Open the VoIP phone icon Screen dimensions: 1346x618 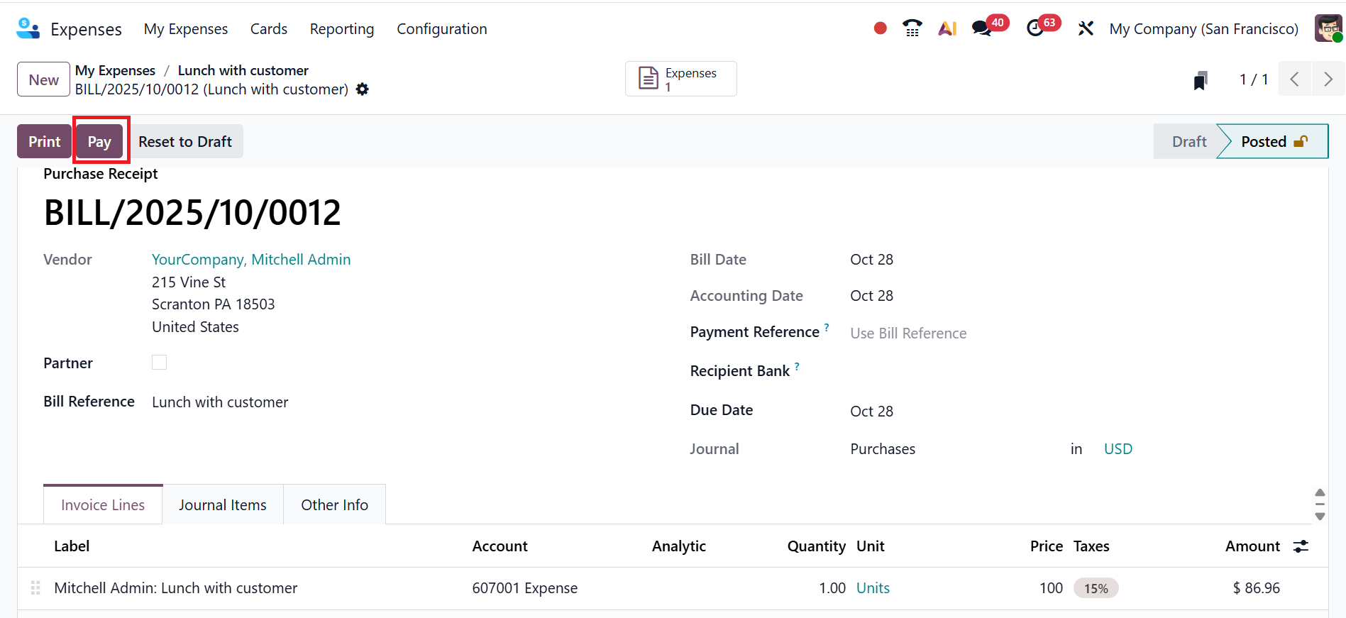pos(912,28)
